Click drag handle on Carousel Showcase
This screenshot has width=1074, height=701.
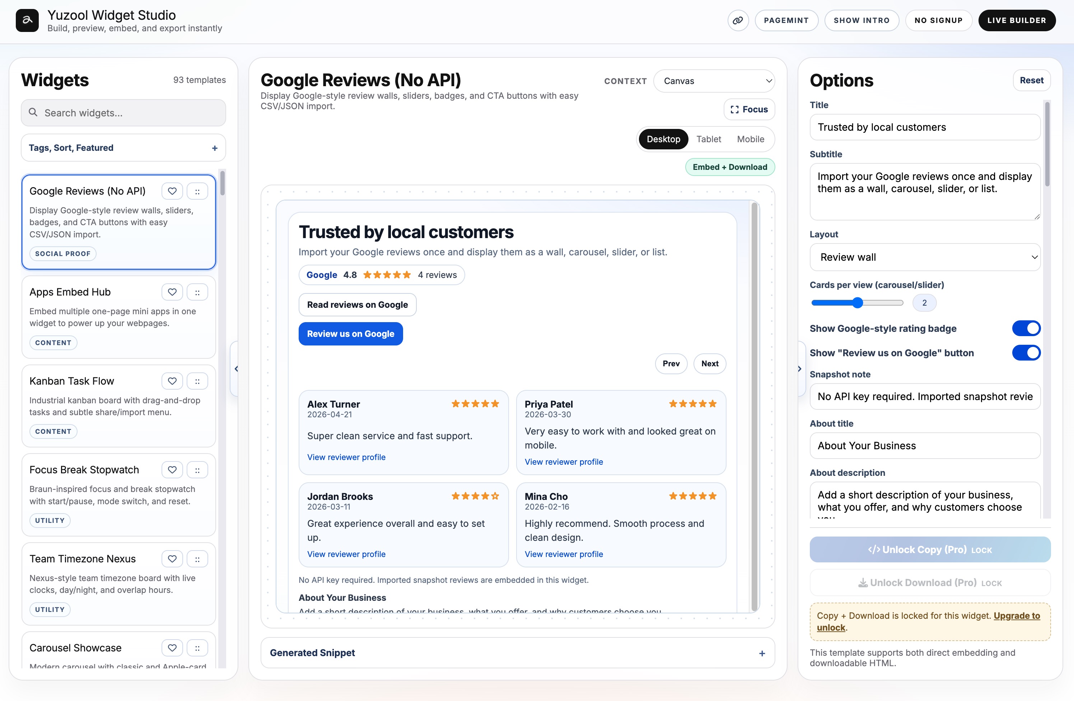(197, 648)
